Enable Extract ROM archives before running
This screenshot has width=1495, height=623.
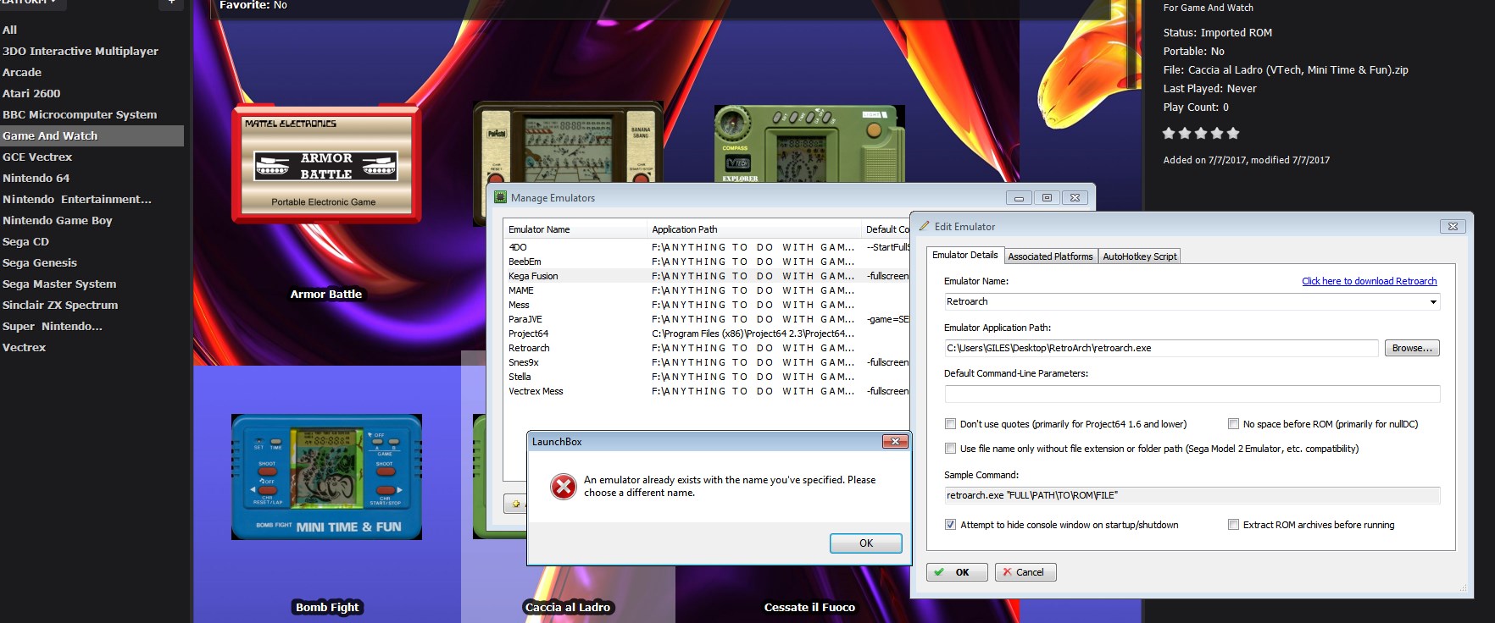(1233, 525)
